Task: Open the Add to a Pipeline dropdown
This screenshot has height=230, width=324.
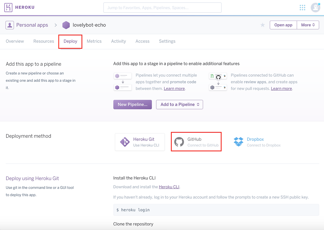Action: point(179,104)
